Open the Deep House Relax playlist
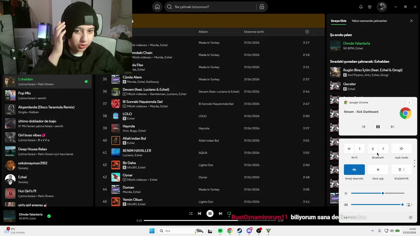Viewport: 420px width, 236px height. pos(48,151)
